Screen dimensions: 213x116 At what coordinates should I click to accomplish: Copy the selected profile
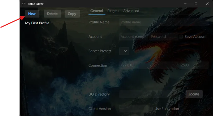(72, 14)
